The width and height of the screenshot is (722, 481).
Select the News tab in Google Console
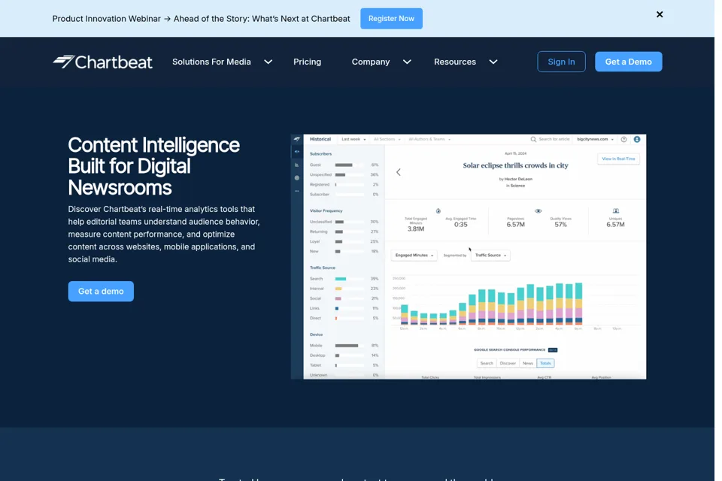pyautogui.click(x=528, y=363)
